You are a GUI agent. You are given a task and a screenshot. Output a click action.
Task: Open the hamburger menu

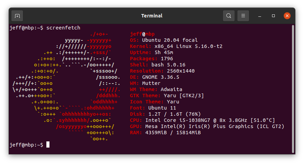pyautogui.click(x=243, y=16)
